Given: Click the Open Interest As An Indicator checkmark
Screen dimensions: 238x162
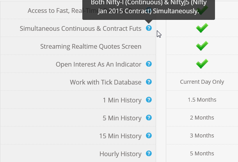Looking at the screenshot, I should pyautogui.click(x=202, y=64).
